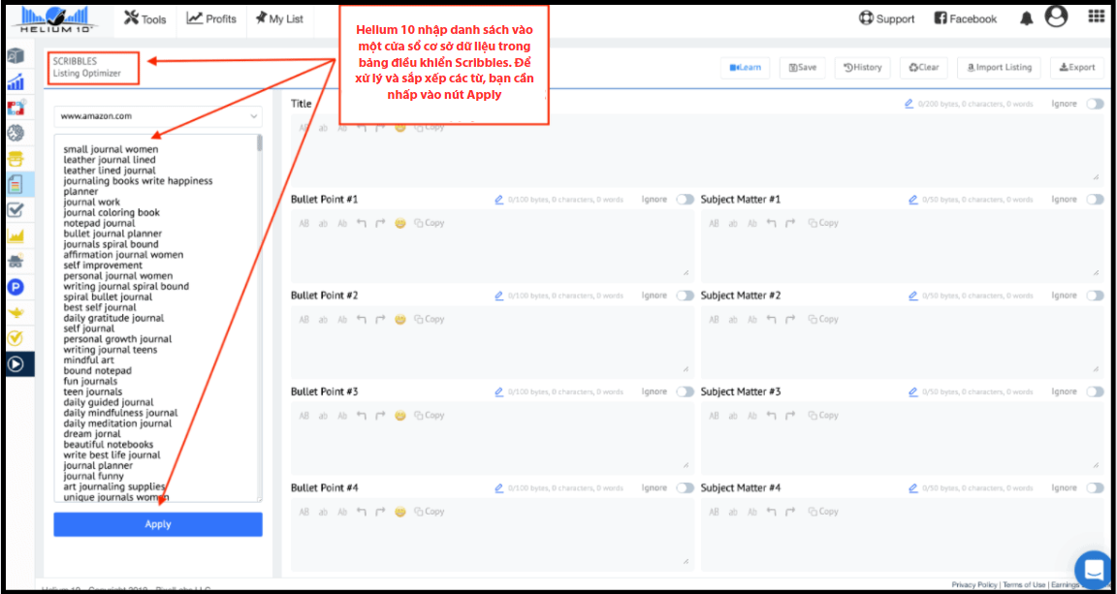Click the undo arrow in Bullet Point #2 toolbar
This screenshot has width=1117, height=594.
coord(362,319)
